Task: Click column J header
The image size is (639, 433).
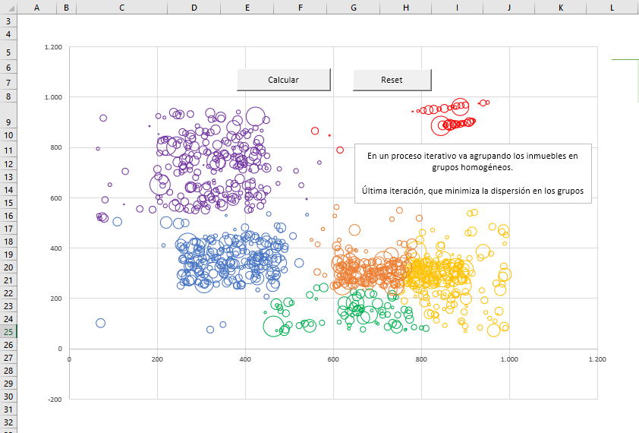Action: click(x=508, y=7)
